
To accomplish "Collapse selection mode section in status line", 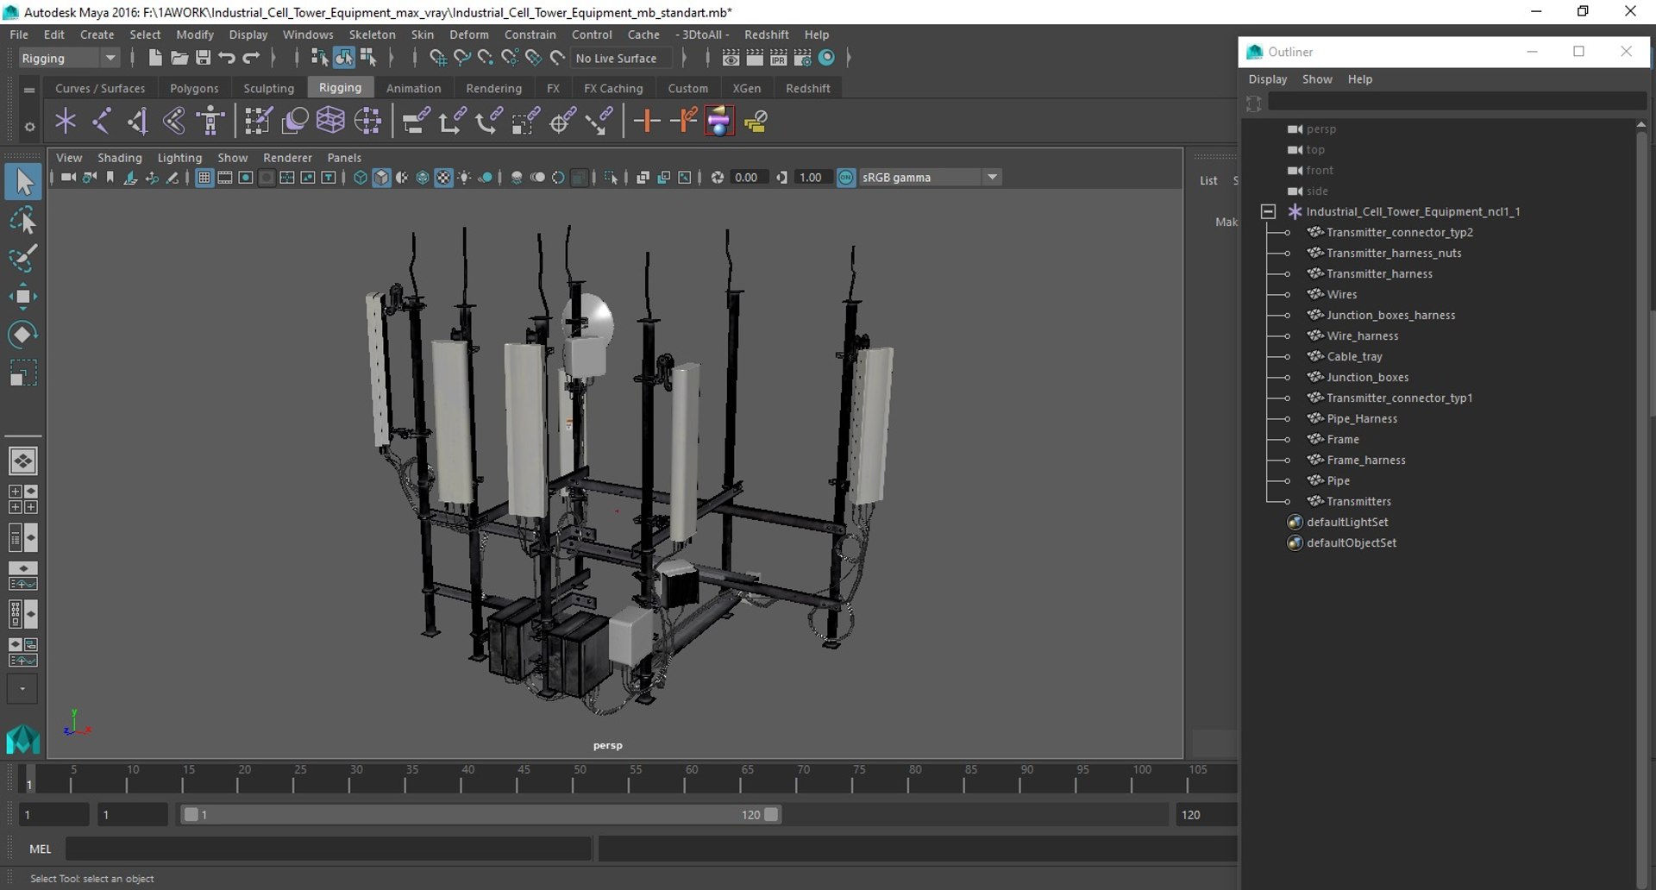I will [x=296, y=58].
